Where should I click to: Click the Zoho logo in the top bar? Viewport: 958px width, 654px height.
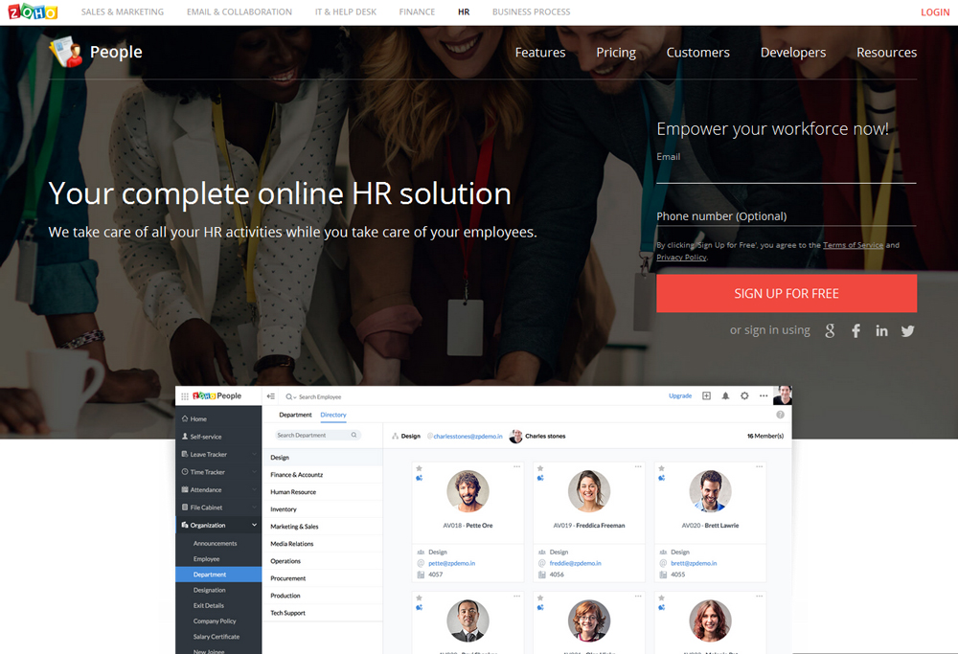click(x=33, y=11)
